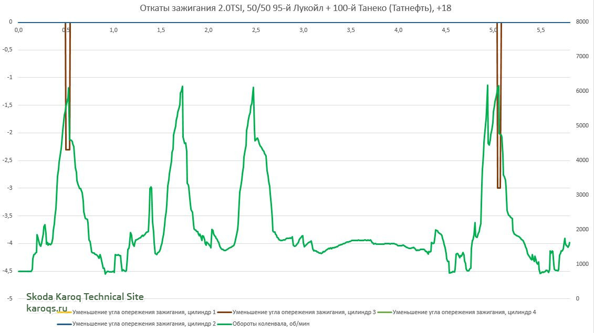Click the 3,0 label on horizontal axis
Screen dimensions: 594x333
tap(303, 30)
